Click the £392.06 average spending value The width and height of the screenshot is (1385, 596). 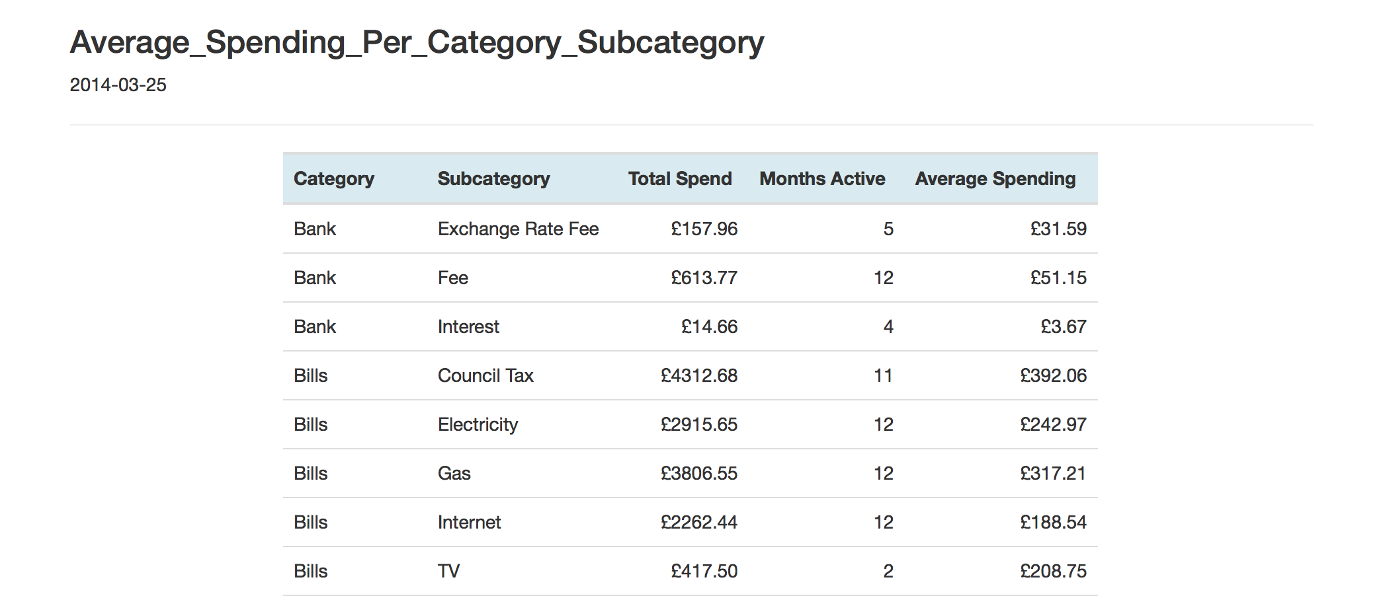coord(1053,375)
